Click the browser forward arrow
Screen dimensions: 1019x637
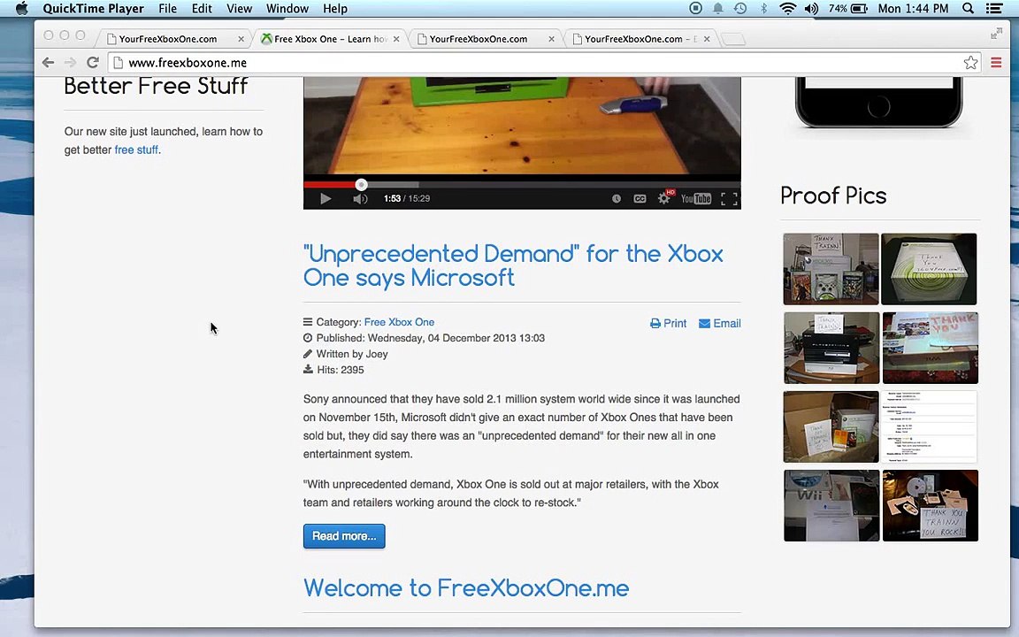(70, 63)
